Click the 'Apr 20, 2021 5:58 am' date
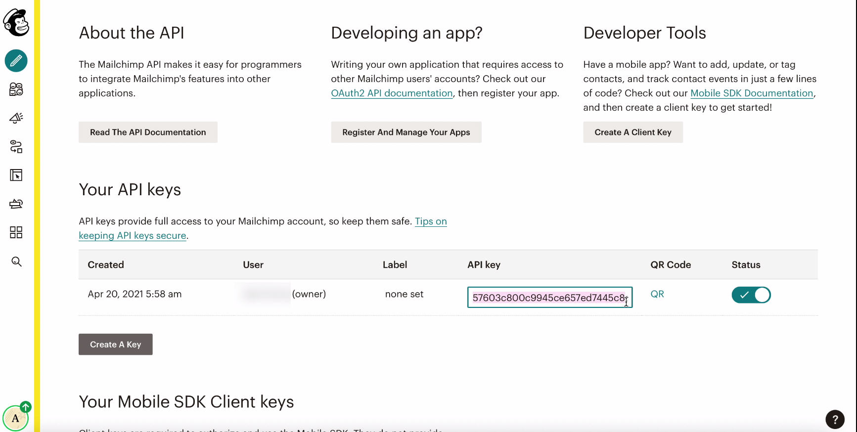The width and height of the screenshot is (857, 432). (135, 294)
